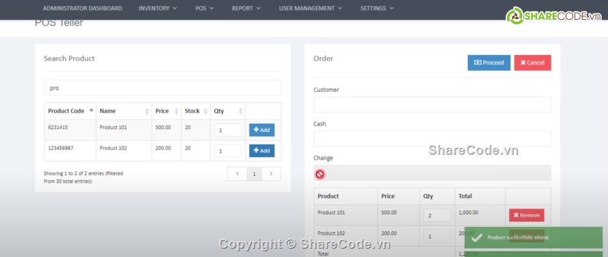The height and width of the screenshot is (257, 608).
Task: Expand the Report menu
Action: tap(246, 8)
